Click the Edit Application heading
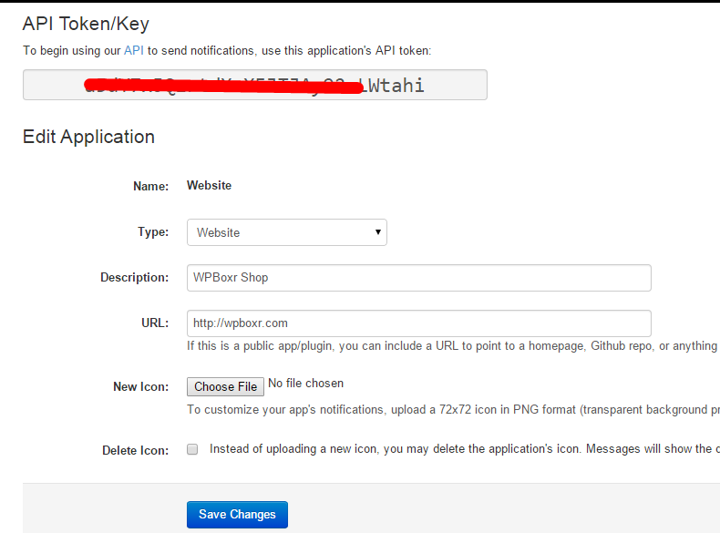Screen dimensions: 720x533 click(x=88, y=137)
